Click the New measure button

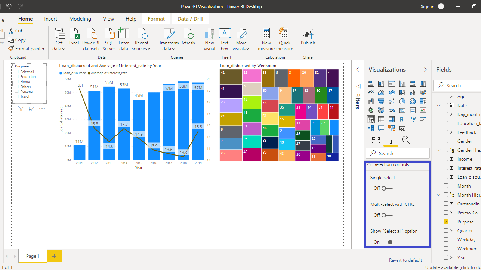pyautogui.click(x=266, y=40)
